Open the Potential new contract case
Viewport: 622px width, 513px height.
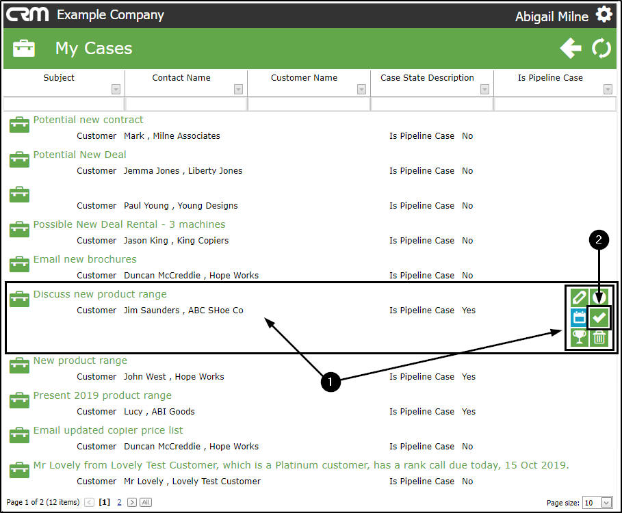click(x=88, y=120)
